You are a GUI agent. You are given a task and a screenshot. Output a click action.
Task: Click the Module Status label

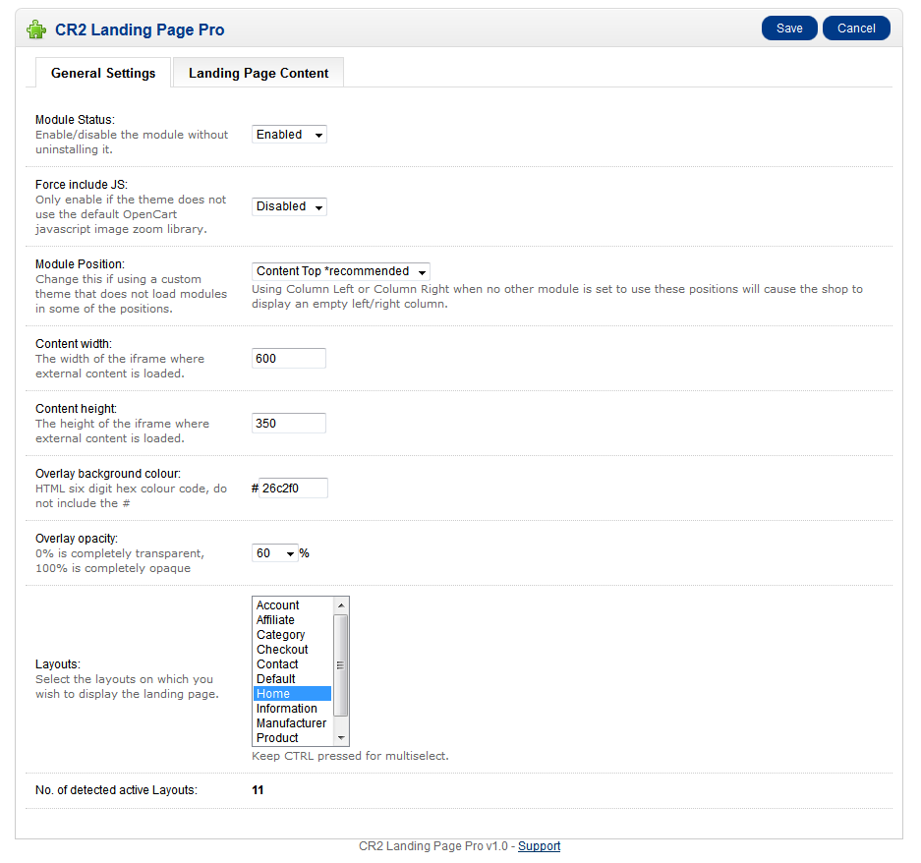pyautogui.click(x=75, y=120)
